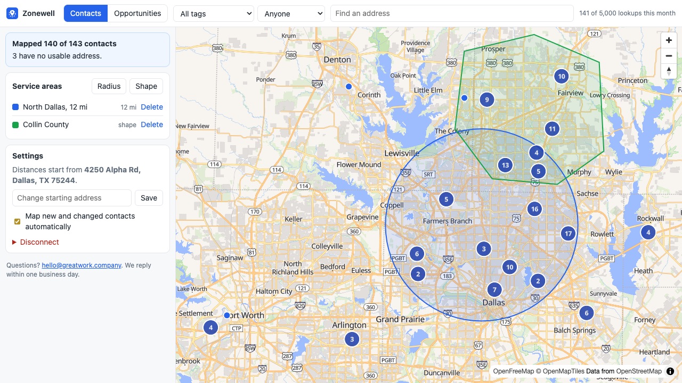Open the OpenFreeMap attribution link
Viewport: 682px width, 383px height.
click(x=514, y=371)
